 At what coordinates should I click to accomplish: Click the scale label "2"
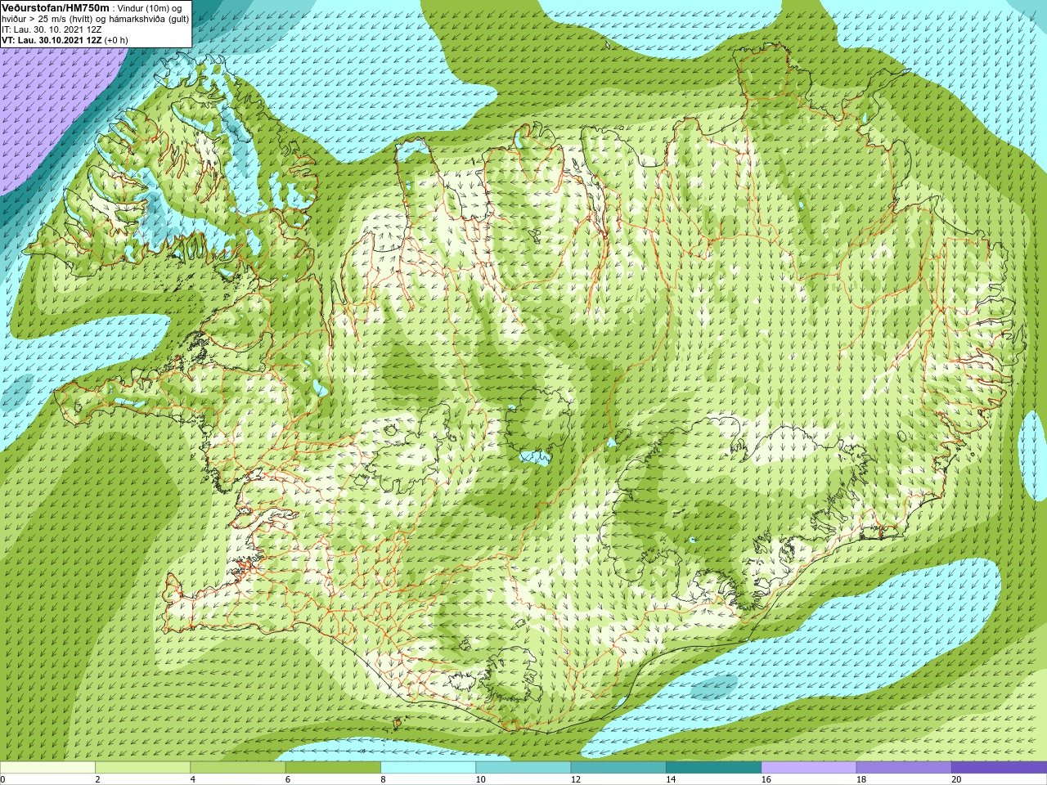point(97,779)
